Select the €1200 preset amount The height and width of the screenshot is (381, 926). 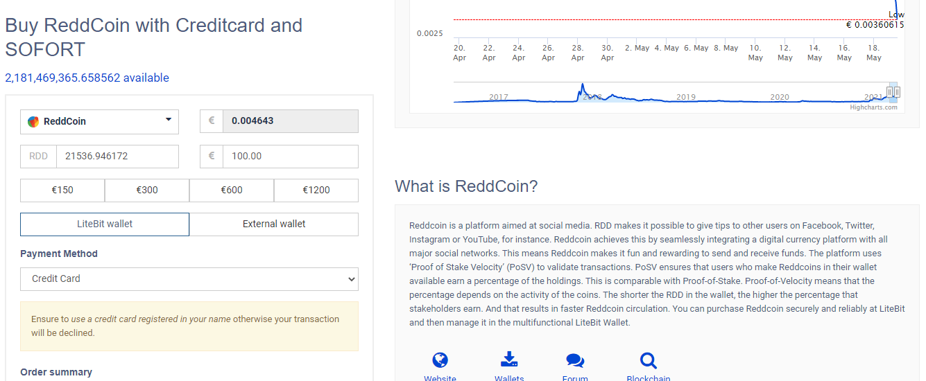click(316, 190)
